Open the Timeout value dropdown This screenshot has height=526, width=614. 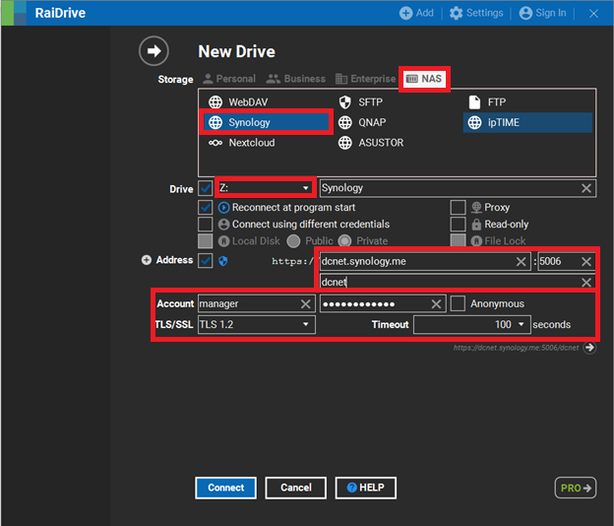coord(521,324)
